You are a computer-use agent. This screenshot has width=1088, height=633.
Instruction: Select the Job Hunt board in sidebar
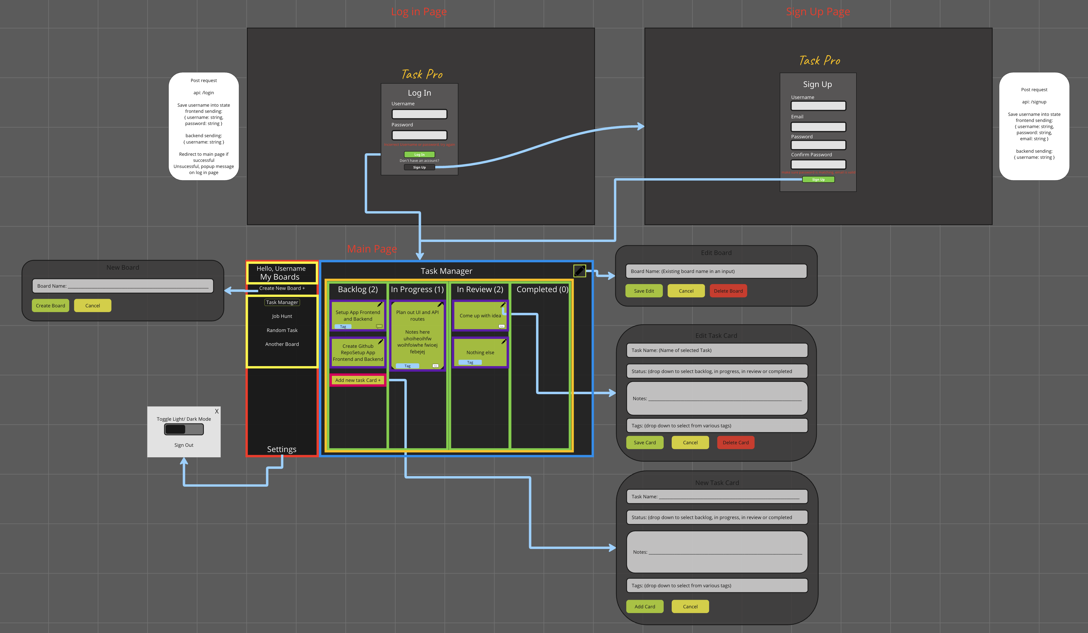point(282,316)
